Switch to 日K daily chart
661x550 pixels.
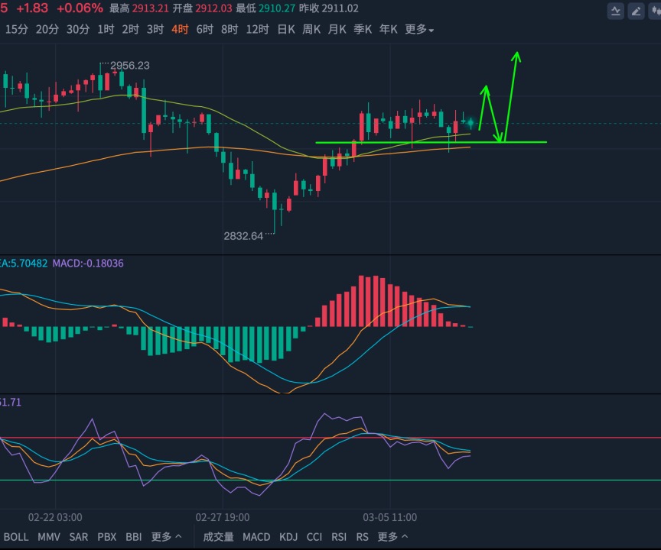286,29
